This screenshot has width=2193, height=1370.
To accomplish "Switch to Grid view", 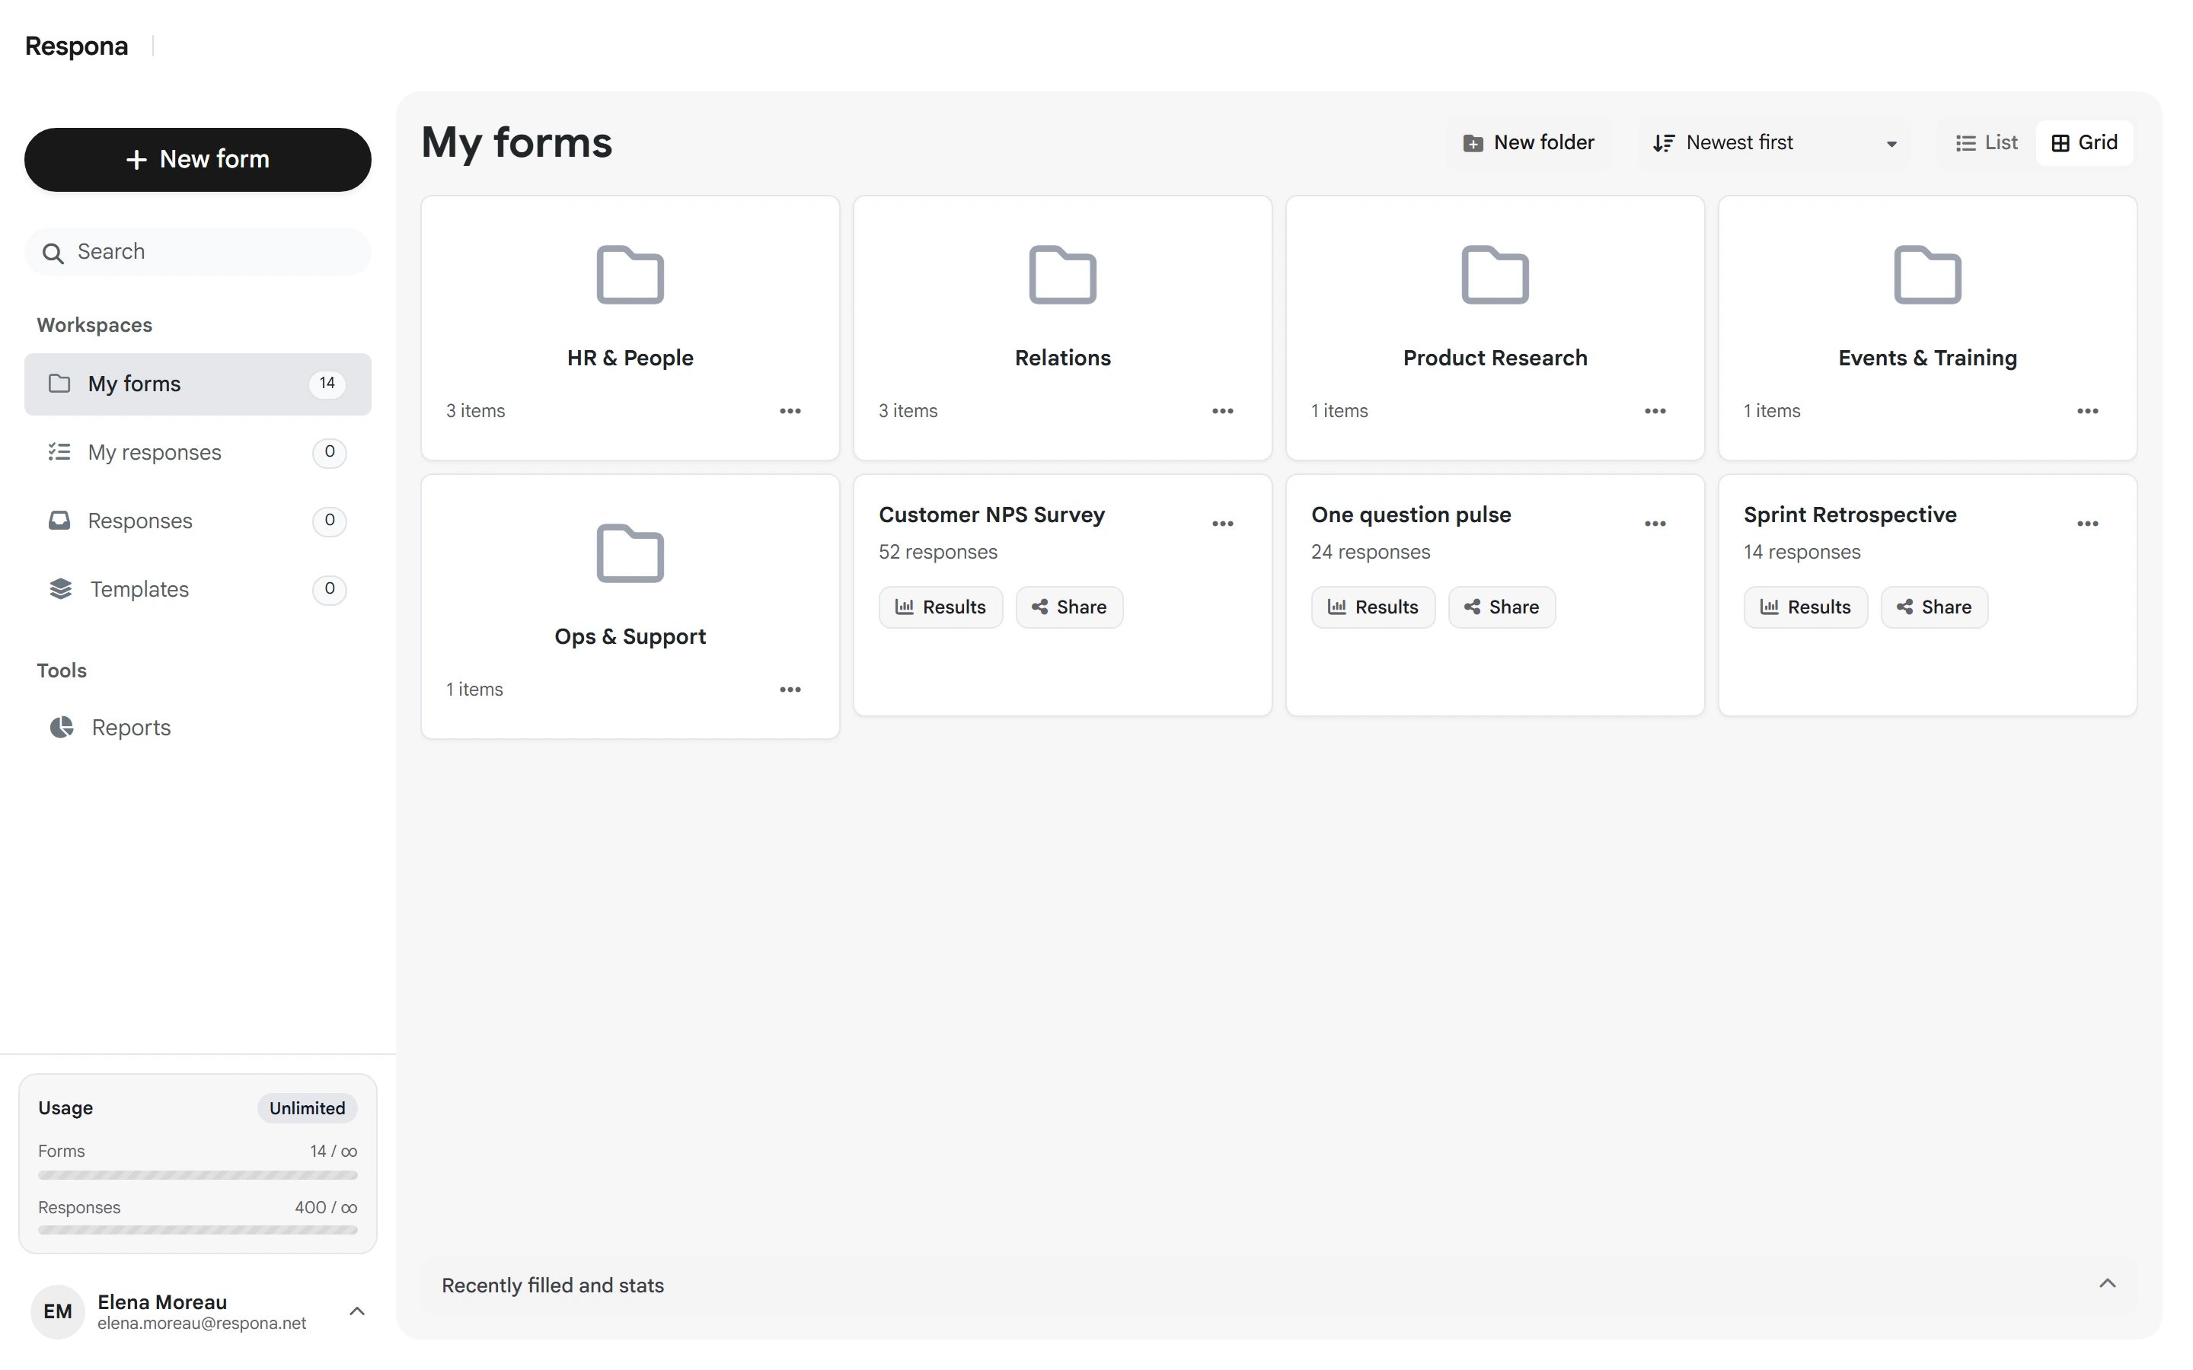I will pos(2083,143).
